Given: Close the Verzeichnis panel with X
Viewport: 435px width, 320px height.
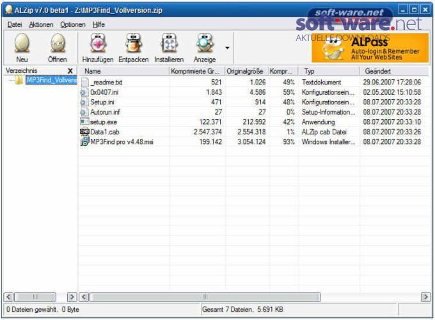Looking at the screenshot, I should [x=70, y=71].
